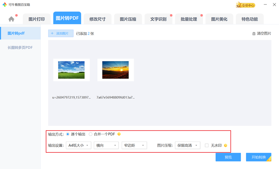Open the 横向 orientation dropdown

click(x=106, y=145)
